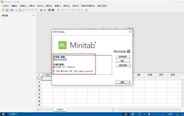Click the vertical scrollbar down arrow of worksheet
184x116 pixels.
click(182, 106)
